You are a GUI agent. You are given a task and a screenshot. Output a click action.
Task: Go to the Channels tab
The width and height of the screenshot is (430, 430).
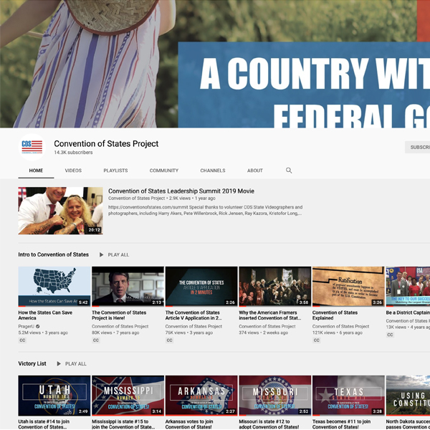tap(213, 171)
